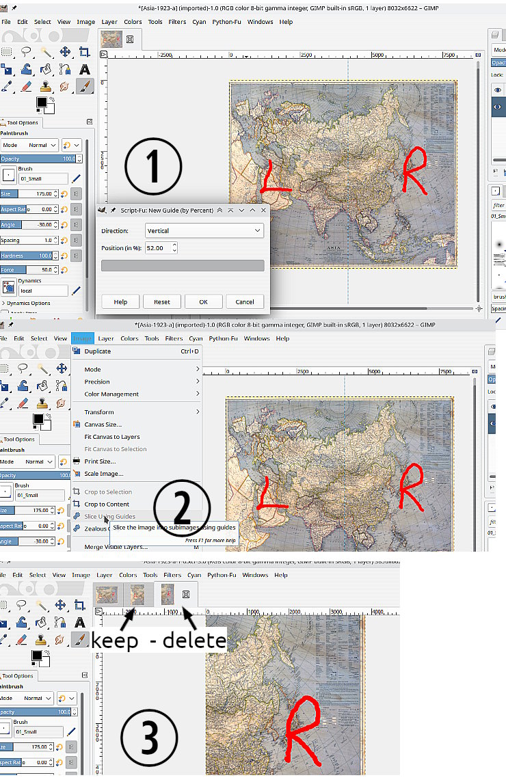Edit the 'local' dynamics via pencil icon
Viewport: 506px width, 782px height.
tap(76, 291)
